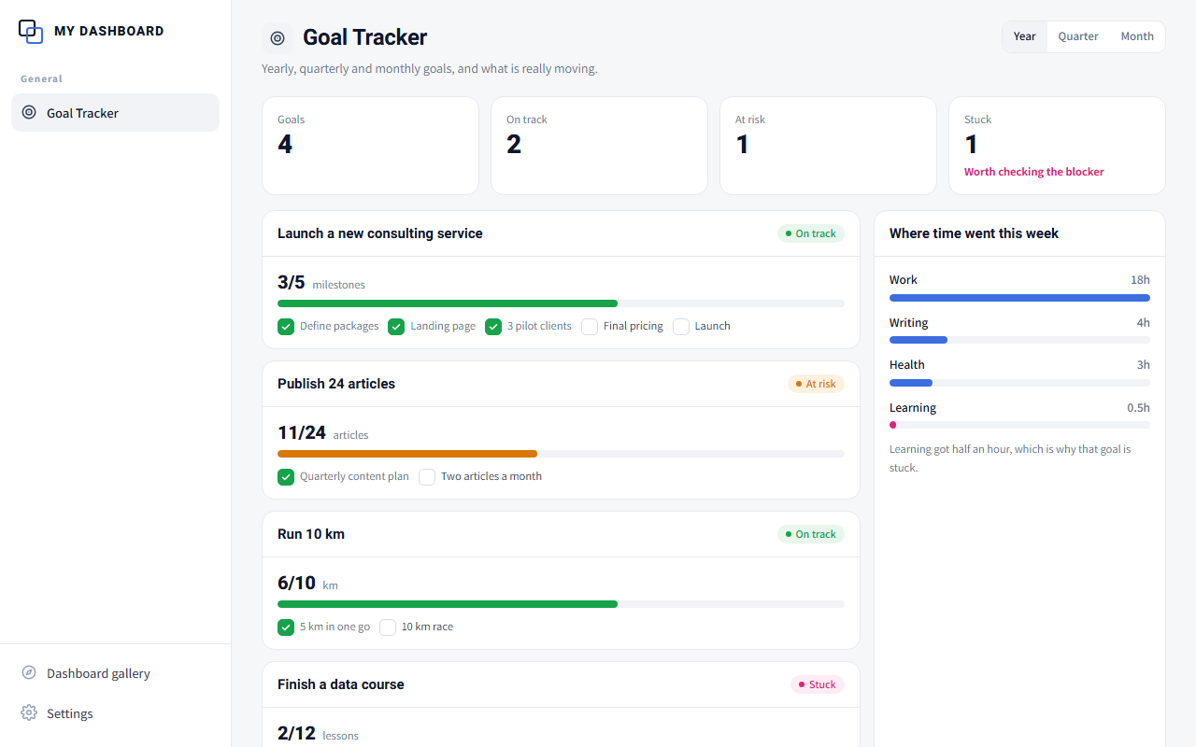The height and width of the screenshot is (747, 1196).
Task: Click the Health hours bar
Action: click(1019, 383)
